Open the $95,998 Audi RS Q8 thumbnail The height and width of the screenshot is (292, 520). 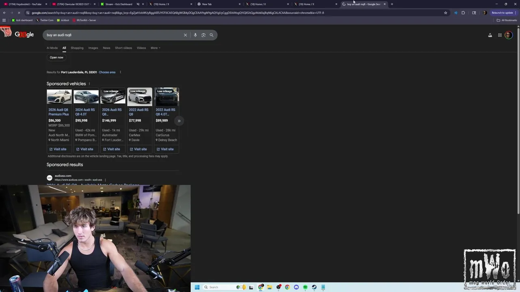(86, 97)
